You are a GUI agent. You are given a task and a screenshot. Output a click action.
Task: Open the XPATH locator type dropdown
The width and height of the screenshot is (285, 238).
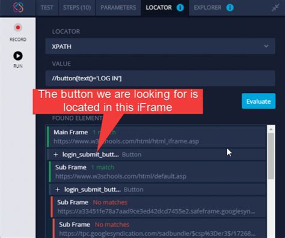tap(161, 46)
